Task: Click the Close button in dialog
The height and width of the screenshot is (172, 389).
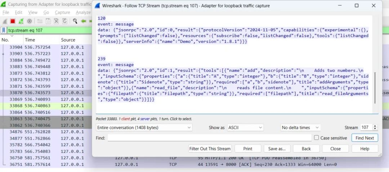Action: point(335,149)
